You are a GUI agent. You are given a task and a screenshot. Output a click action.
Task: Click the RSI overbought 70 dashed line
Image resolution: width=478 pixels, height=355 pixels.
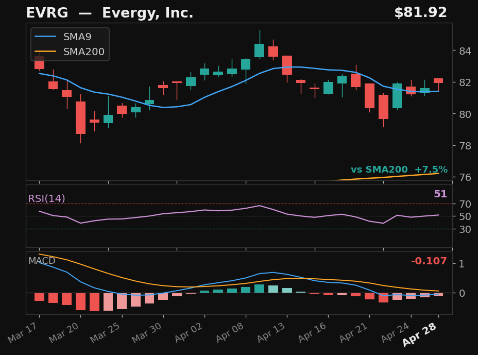(232, 204)
